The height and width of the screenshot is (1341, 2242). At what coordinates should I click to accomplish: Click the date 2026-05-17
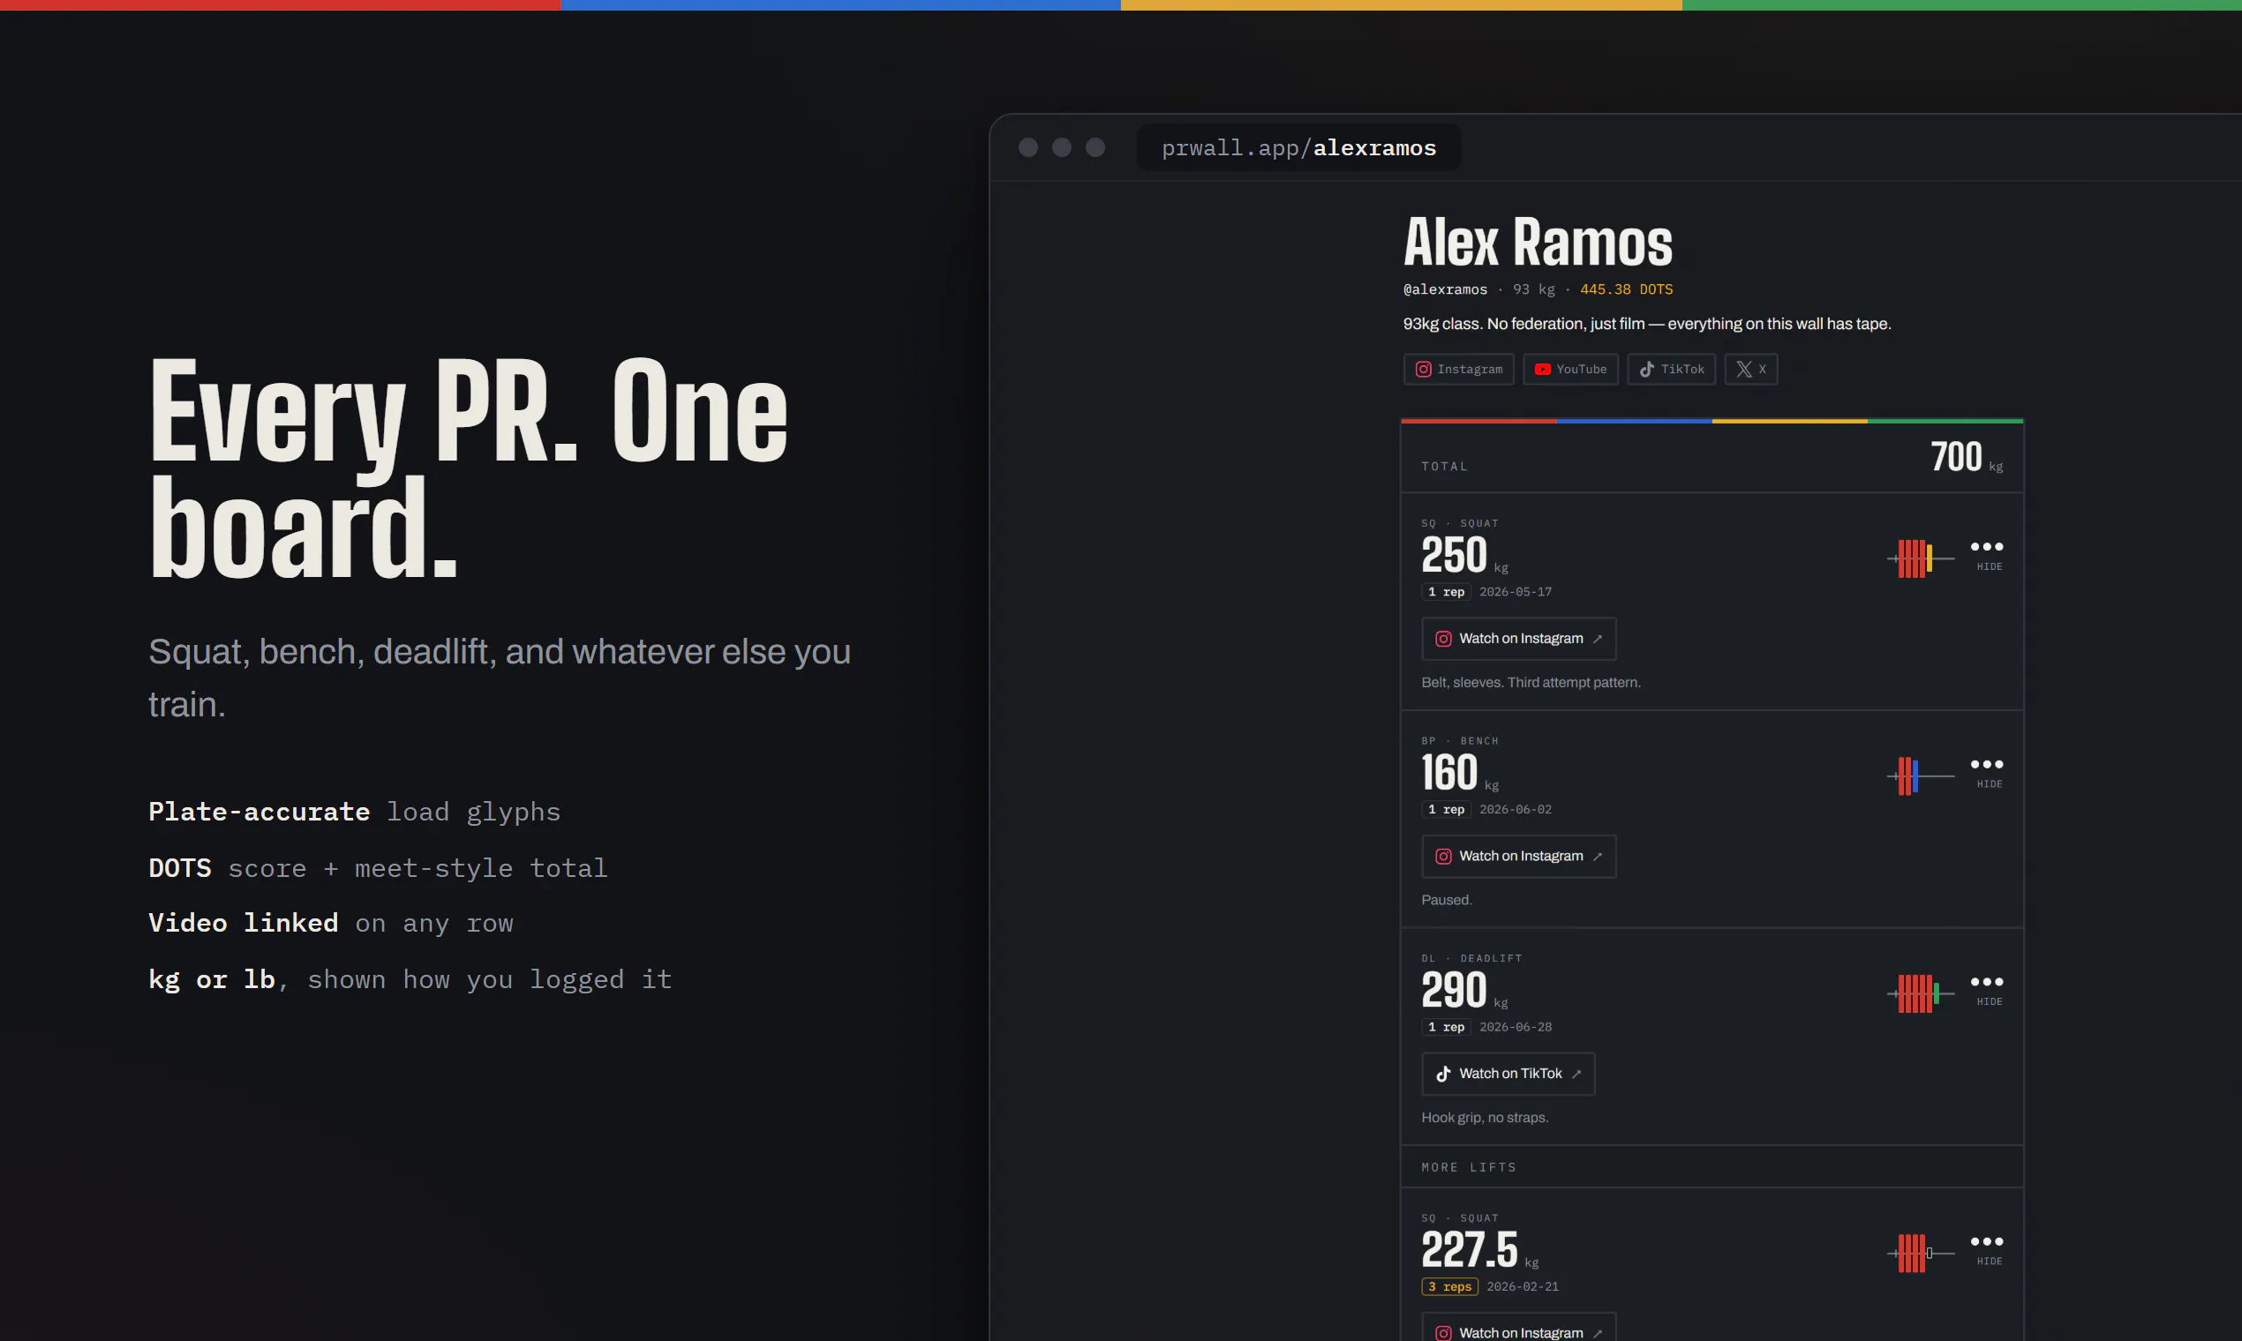pyautogui.click(x=1516, y=592)
